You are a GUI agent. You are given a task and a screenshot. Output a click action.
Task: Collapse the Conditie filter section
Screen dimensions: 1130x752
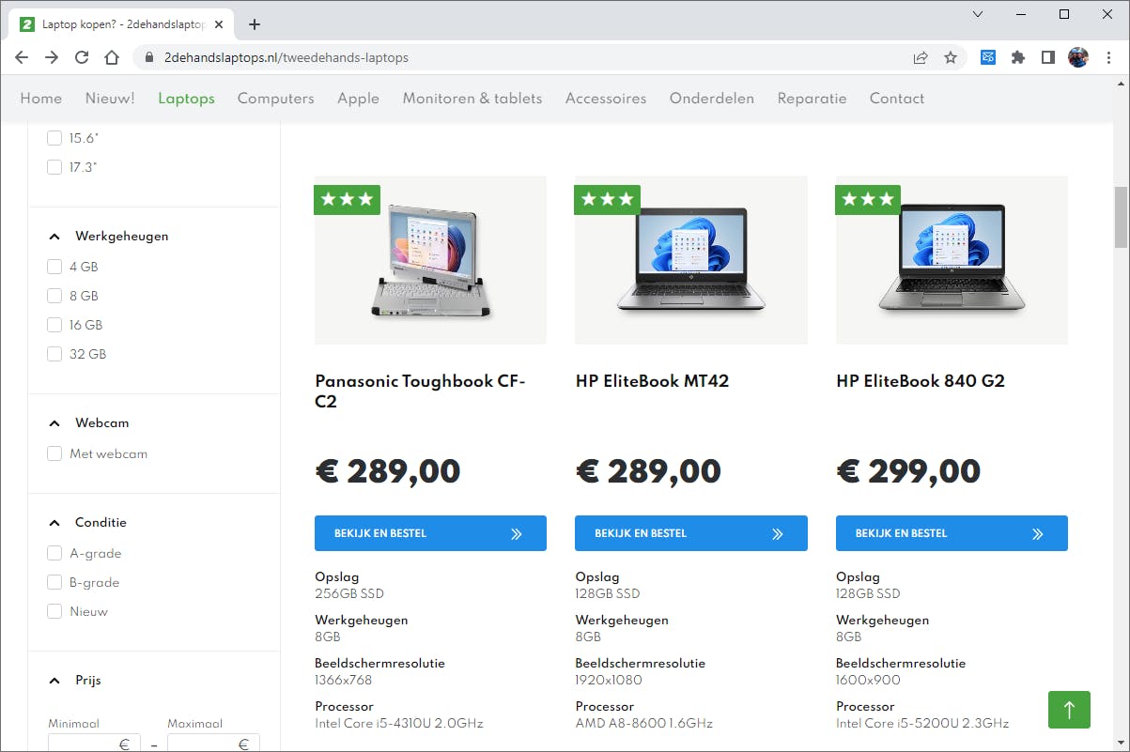pos(54,523)
